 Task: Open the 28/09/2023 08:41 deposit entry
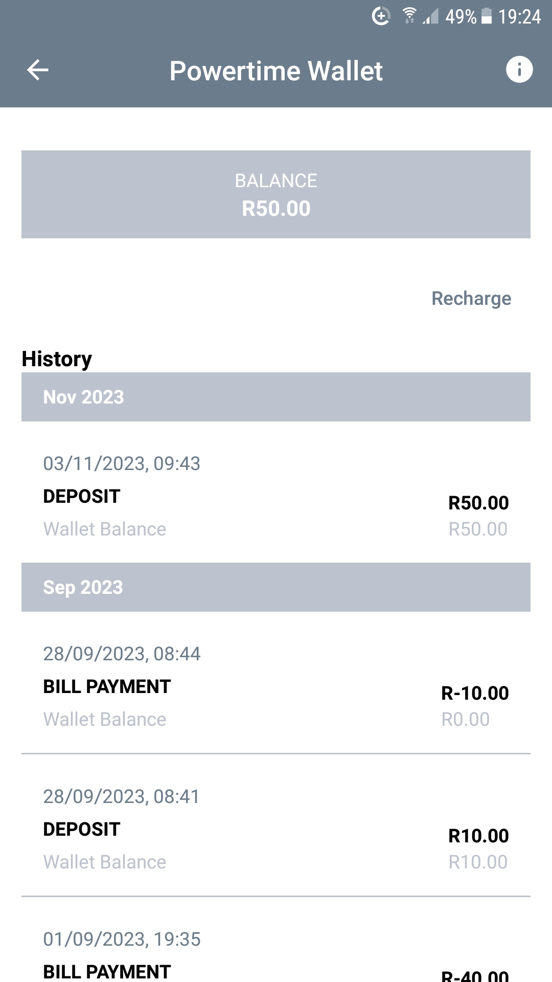[276, 829]
